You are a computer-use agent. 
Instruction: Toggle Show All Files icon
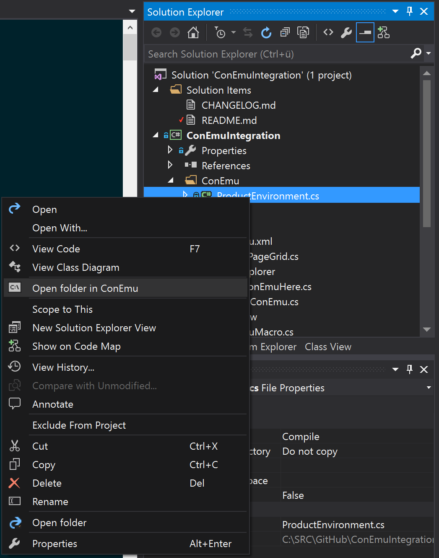tap(303, 32)
